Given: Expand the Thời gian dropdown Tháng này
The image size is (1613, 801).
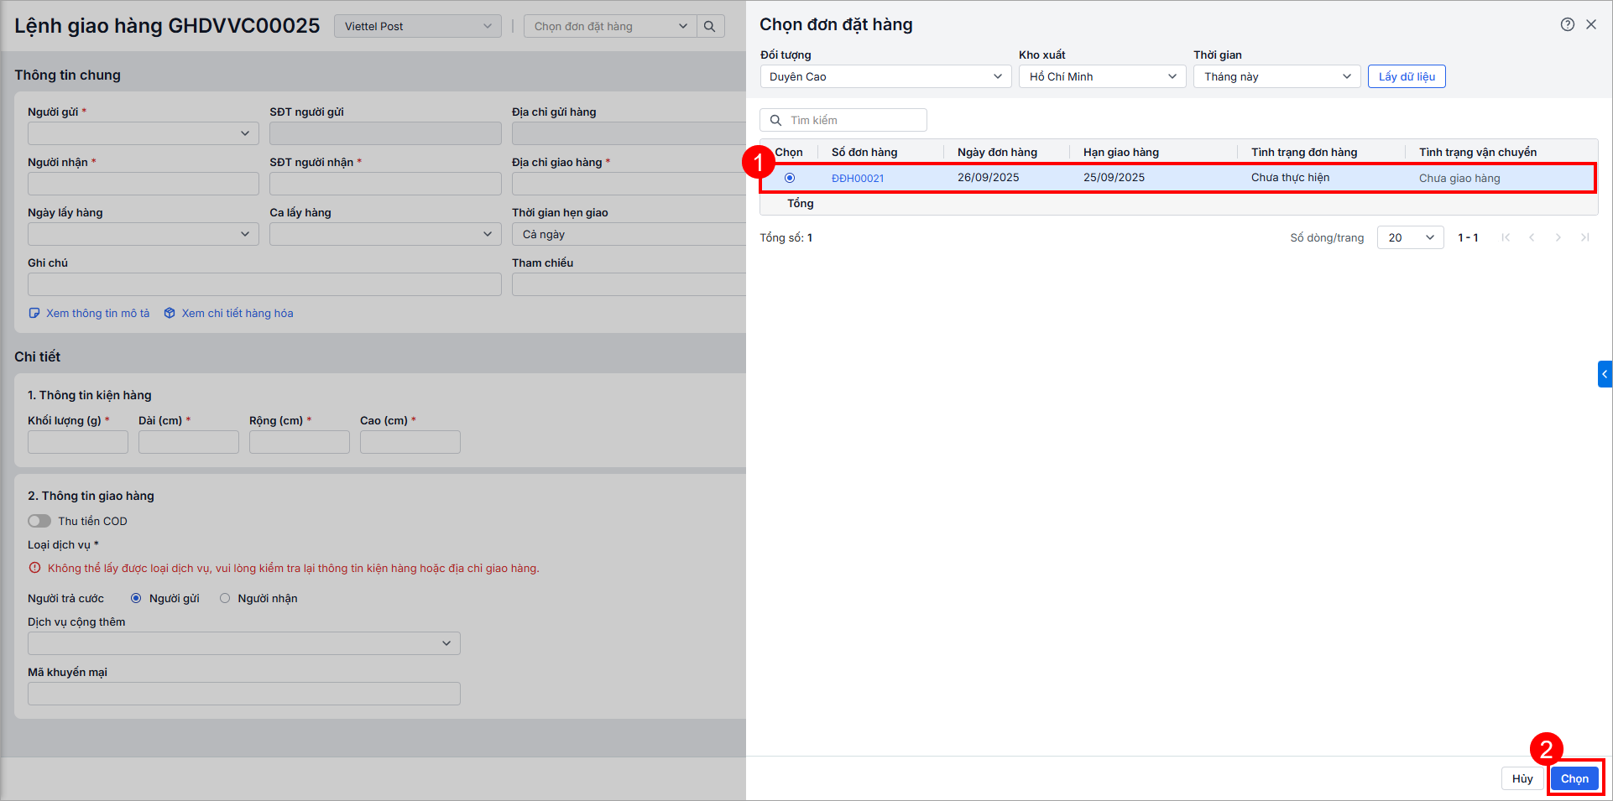Looking at the screenshot, I should (x=1276, y=76).
